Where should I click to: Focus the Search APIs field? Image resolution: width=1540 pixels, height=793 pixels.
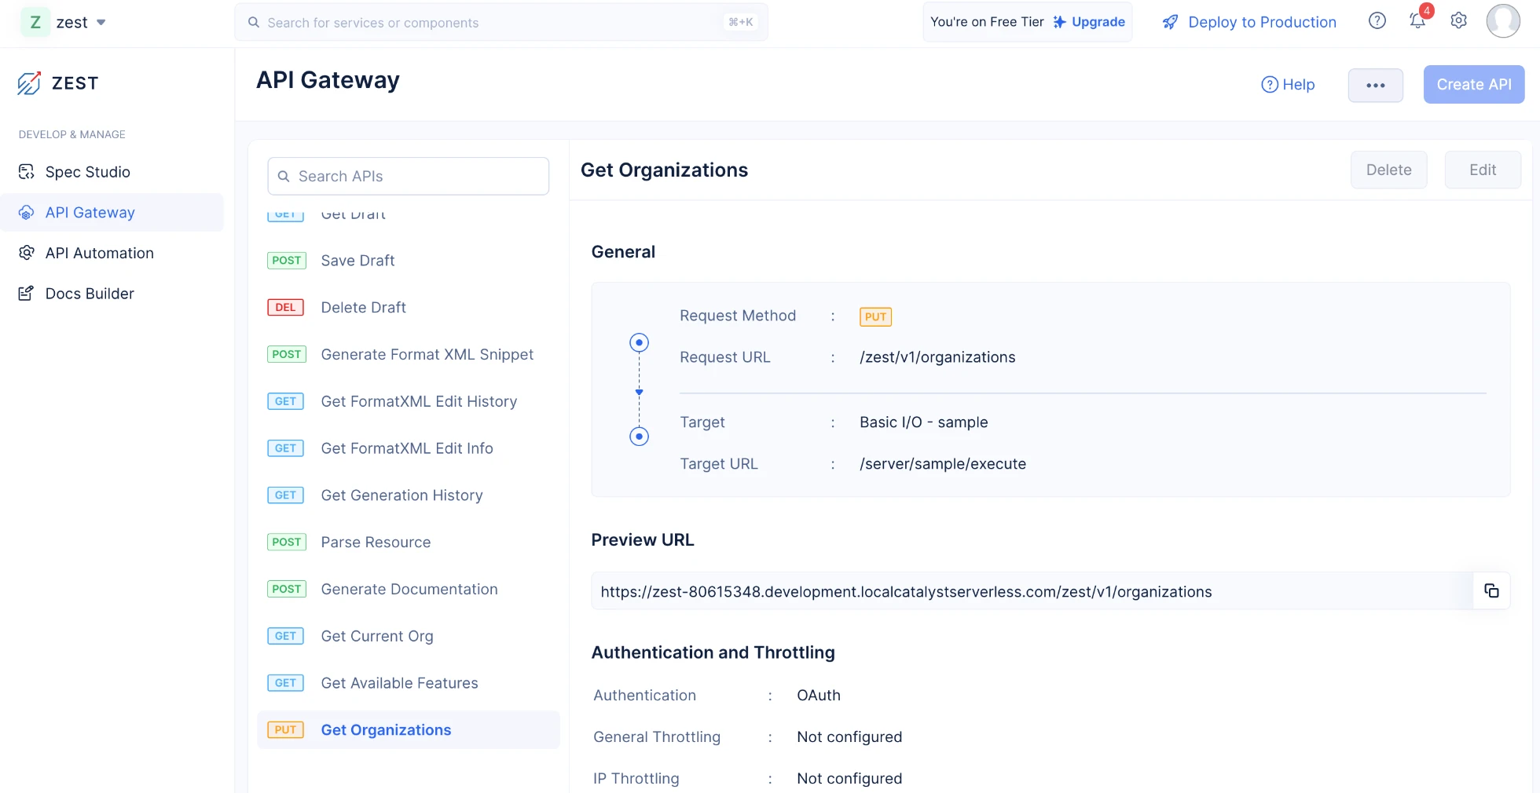409,177
